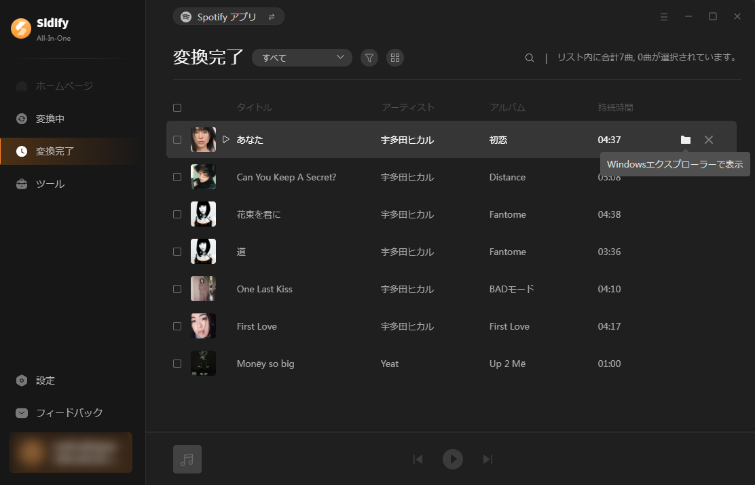Click the 01:00 duration value
Screen dimensions: 755x485
(x=609, y=364)
